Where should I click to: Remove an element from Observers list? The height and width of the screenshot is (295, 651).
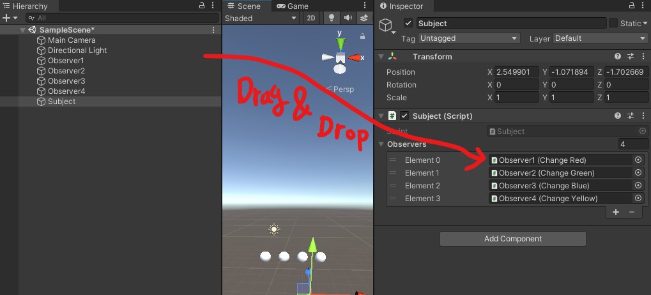632,212
